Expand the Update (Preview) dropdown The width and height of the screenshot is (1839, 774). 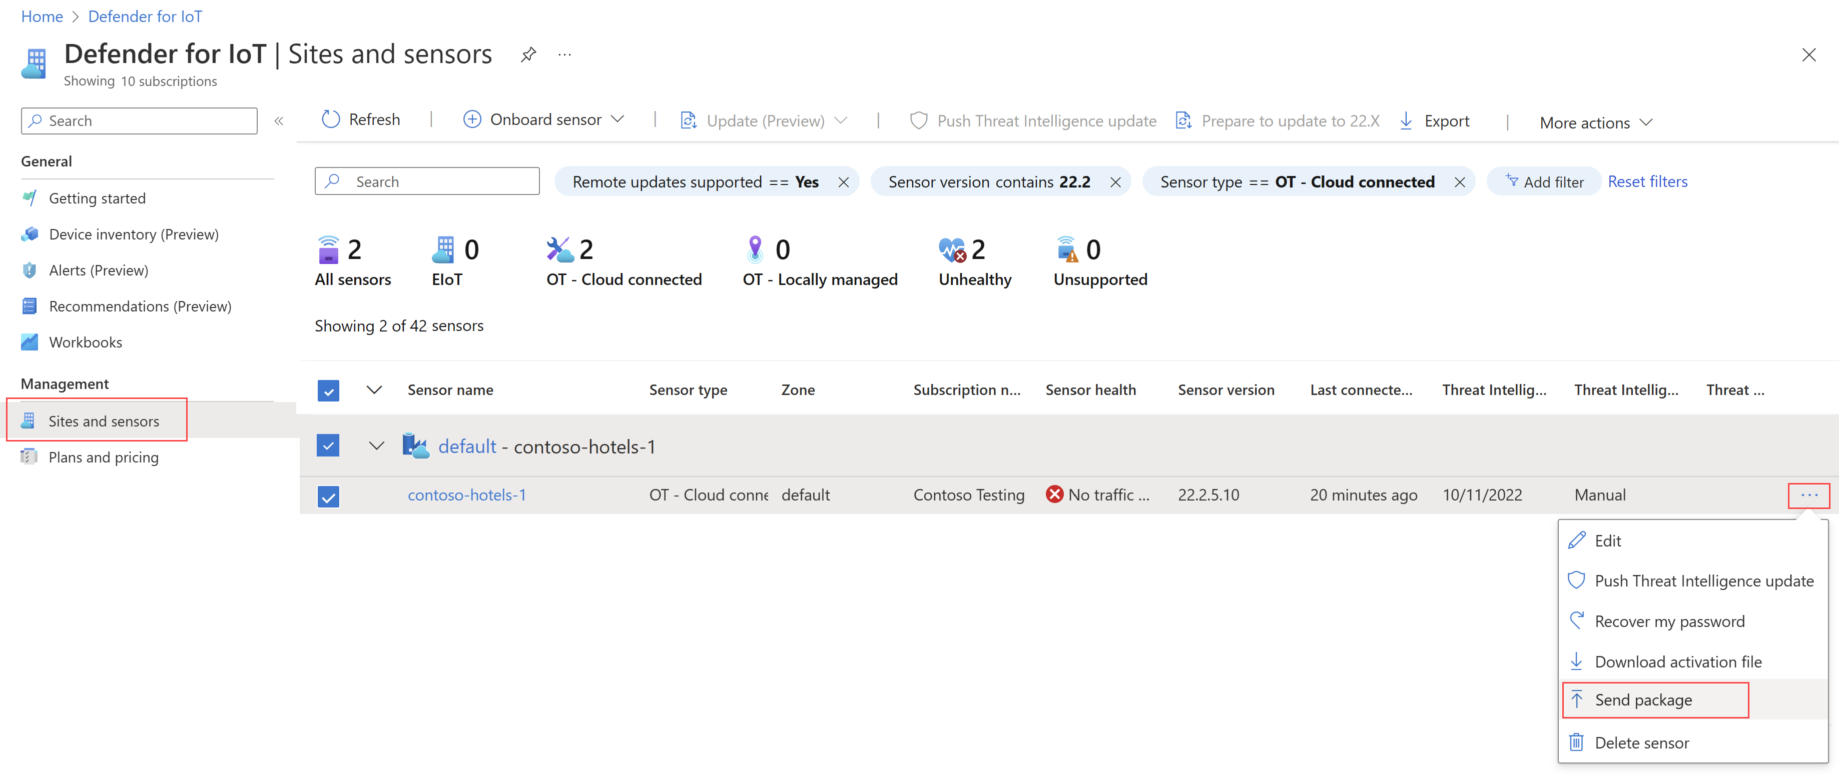[x=841, y=120]
